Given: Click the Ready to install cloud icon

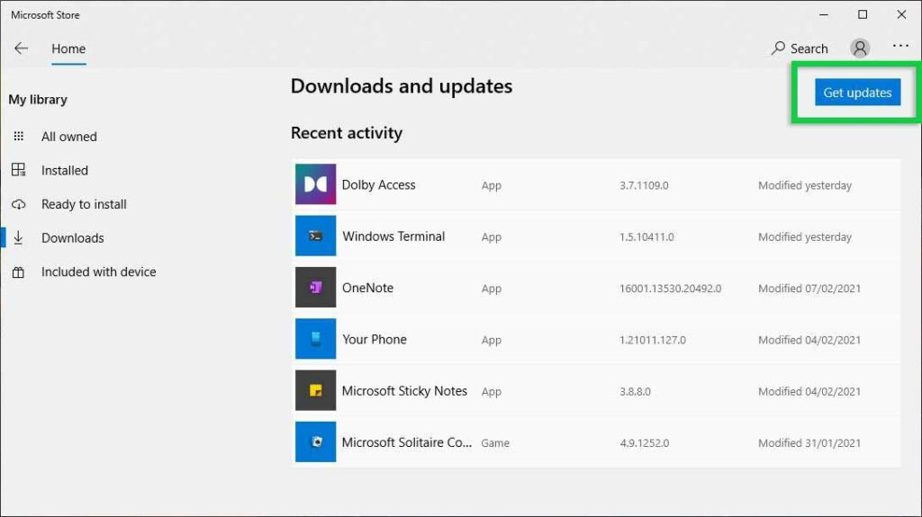Looking at the screenshot, I should point(19,204).
